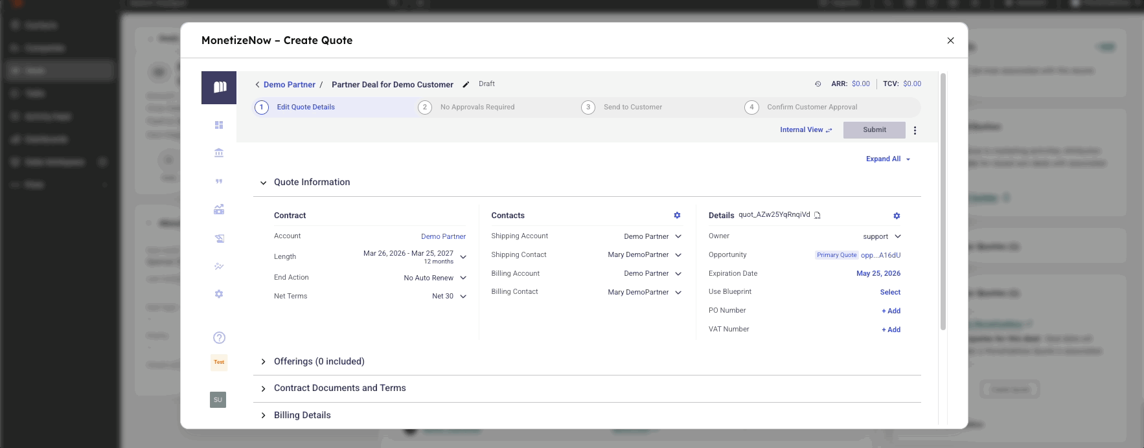
Task: Open the Net Terms dropdown
Action: tap(463, 297)
